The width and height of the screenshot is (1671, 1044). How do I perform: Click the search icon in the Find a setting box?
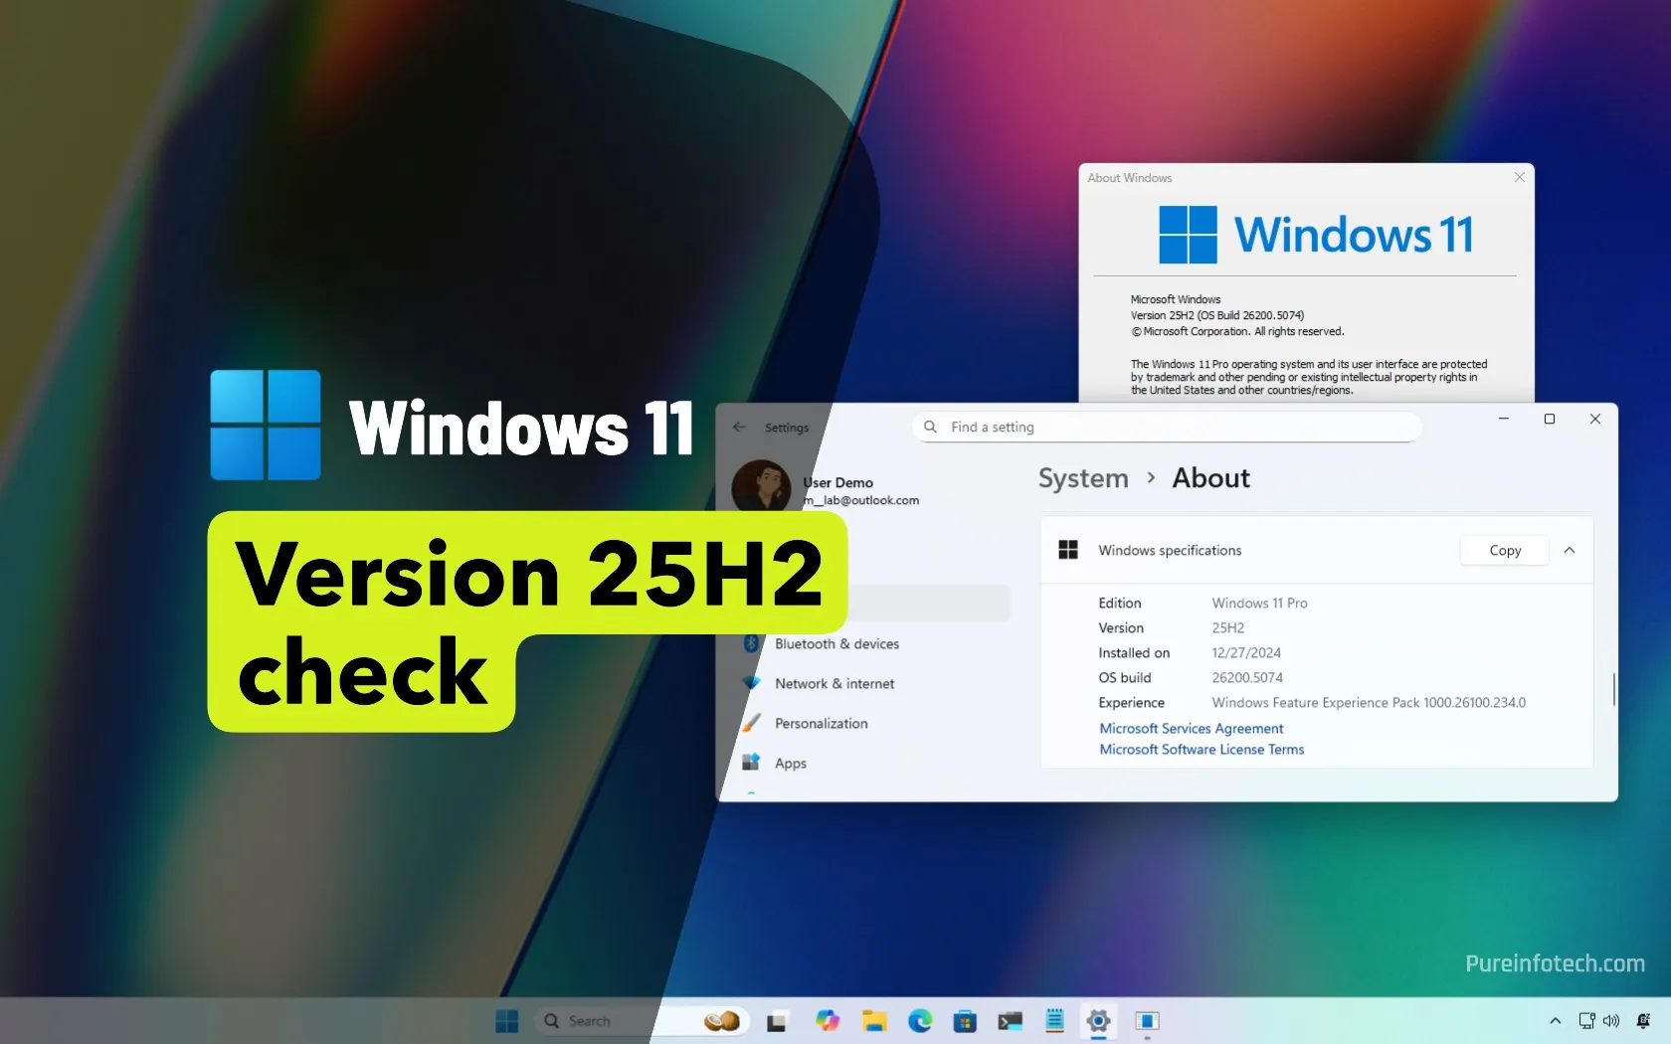tap(929, 427)
